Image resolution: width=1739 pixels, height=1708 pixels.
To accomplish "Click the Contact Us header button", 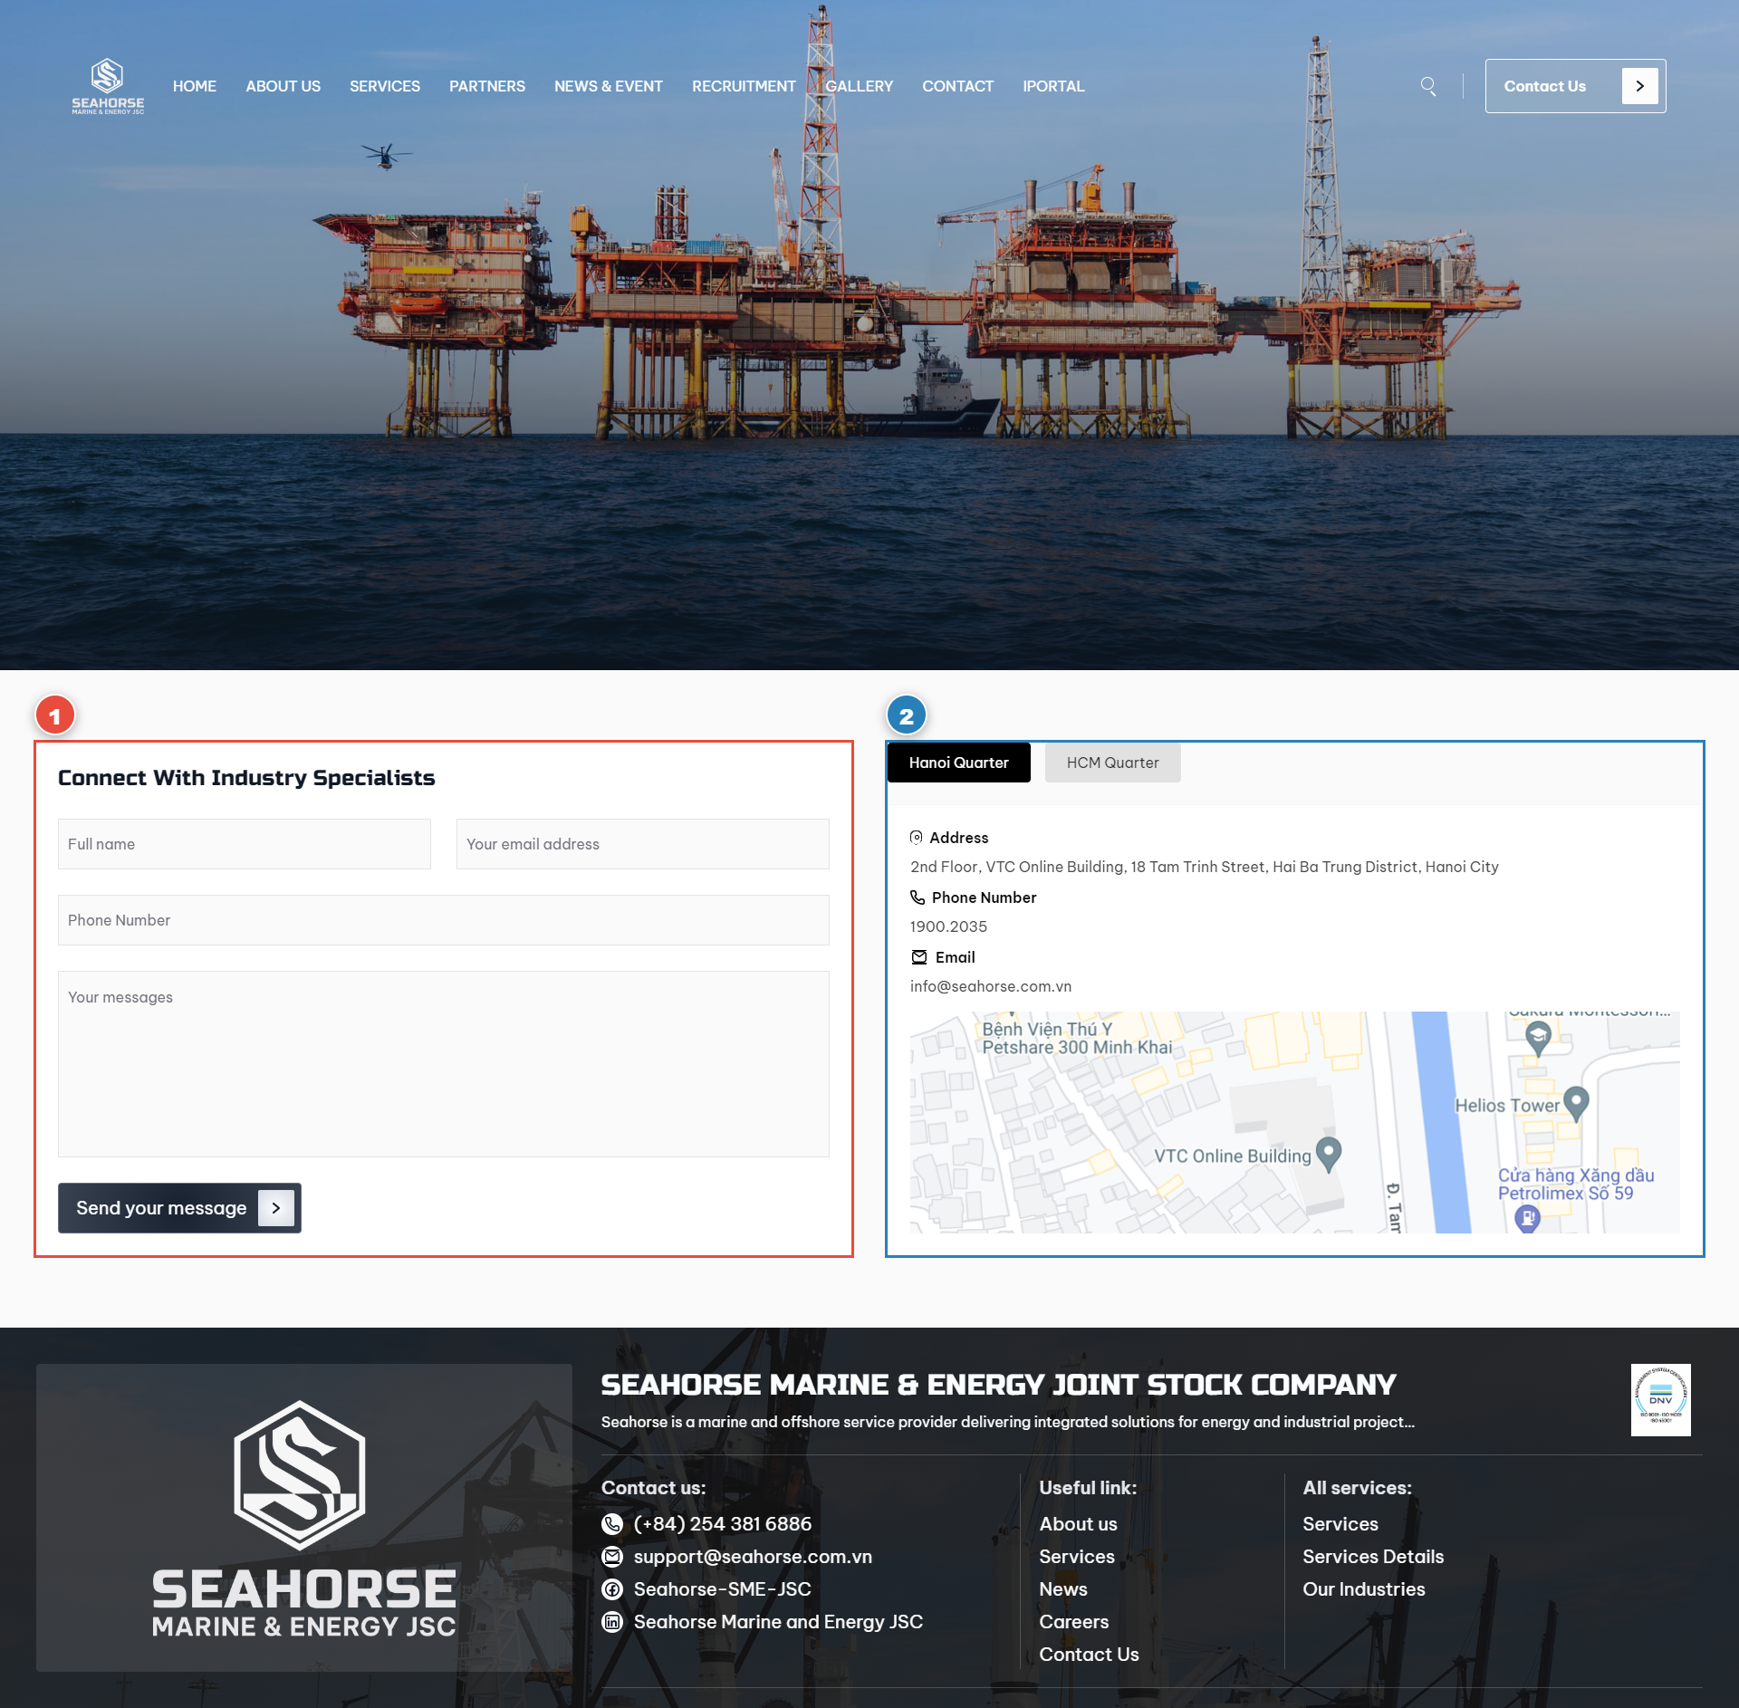I will coord(1576,86).
